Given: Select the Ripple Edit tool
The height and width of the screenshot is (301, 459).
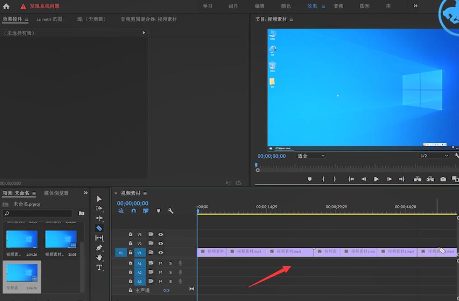Looking at the screenshot, I should [x=99, y=218].
